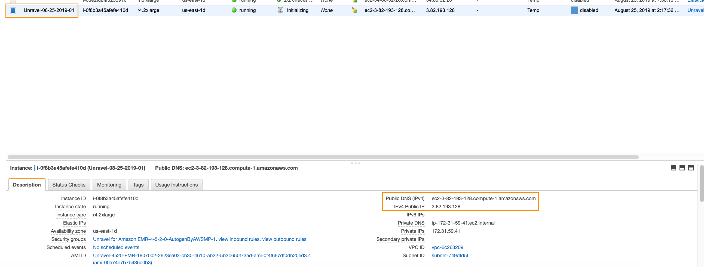Switch to the Status Checks tab
Image resolution: width=704 pixels, height=267 pixels.
click(69, 185)
